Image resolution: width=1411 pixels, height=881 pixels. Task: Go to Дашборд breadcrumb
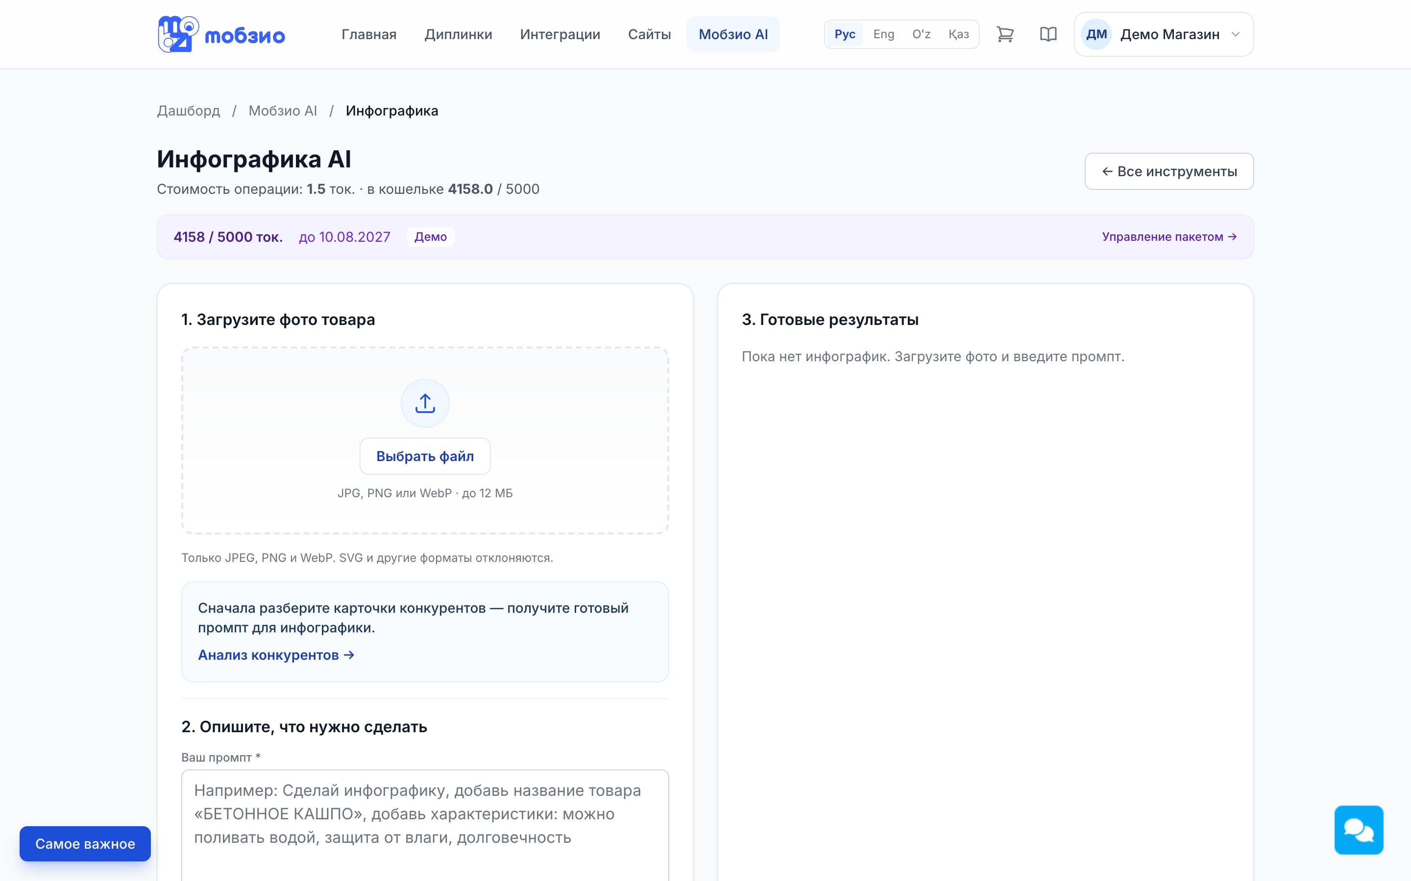tap(188, 111)
